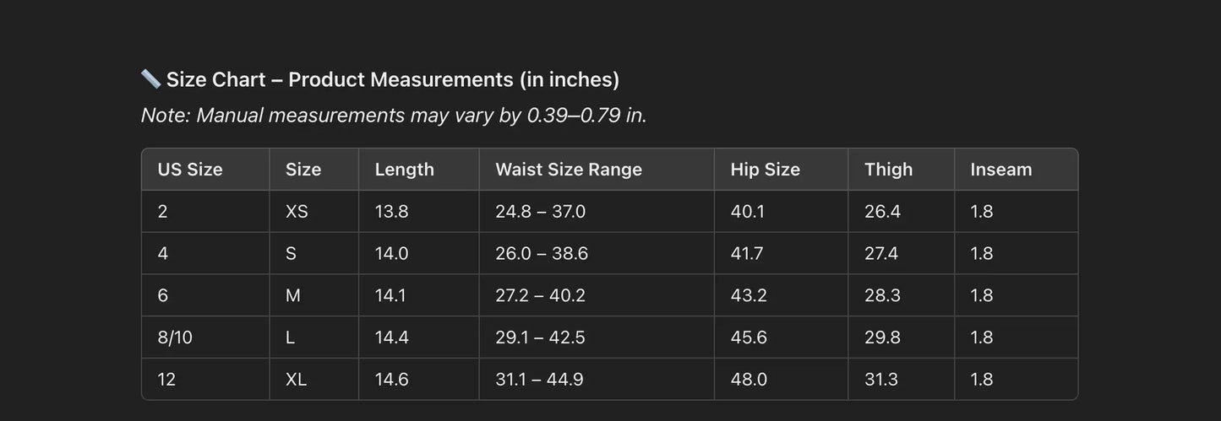Select the Thigh column header
Image resolution: width=1221 pixels, height=421 pixels.
pos(888,170)
